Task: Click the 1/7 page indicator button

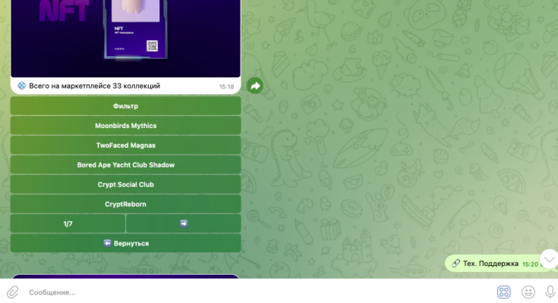Action: pyautogui.click(x=68, y=223)
